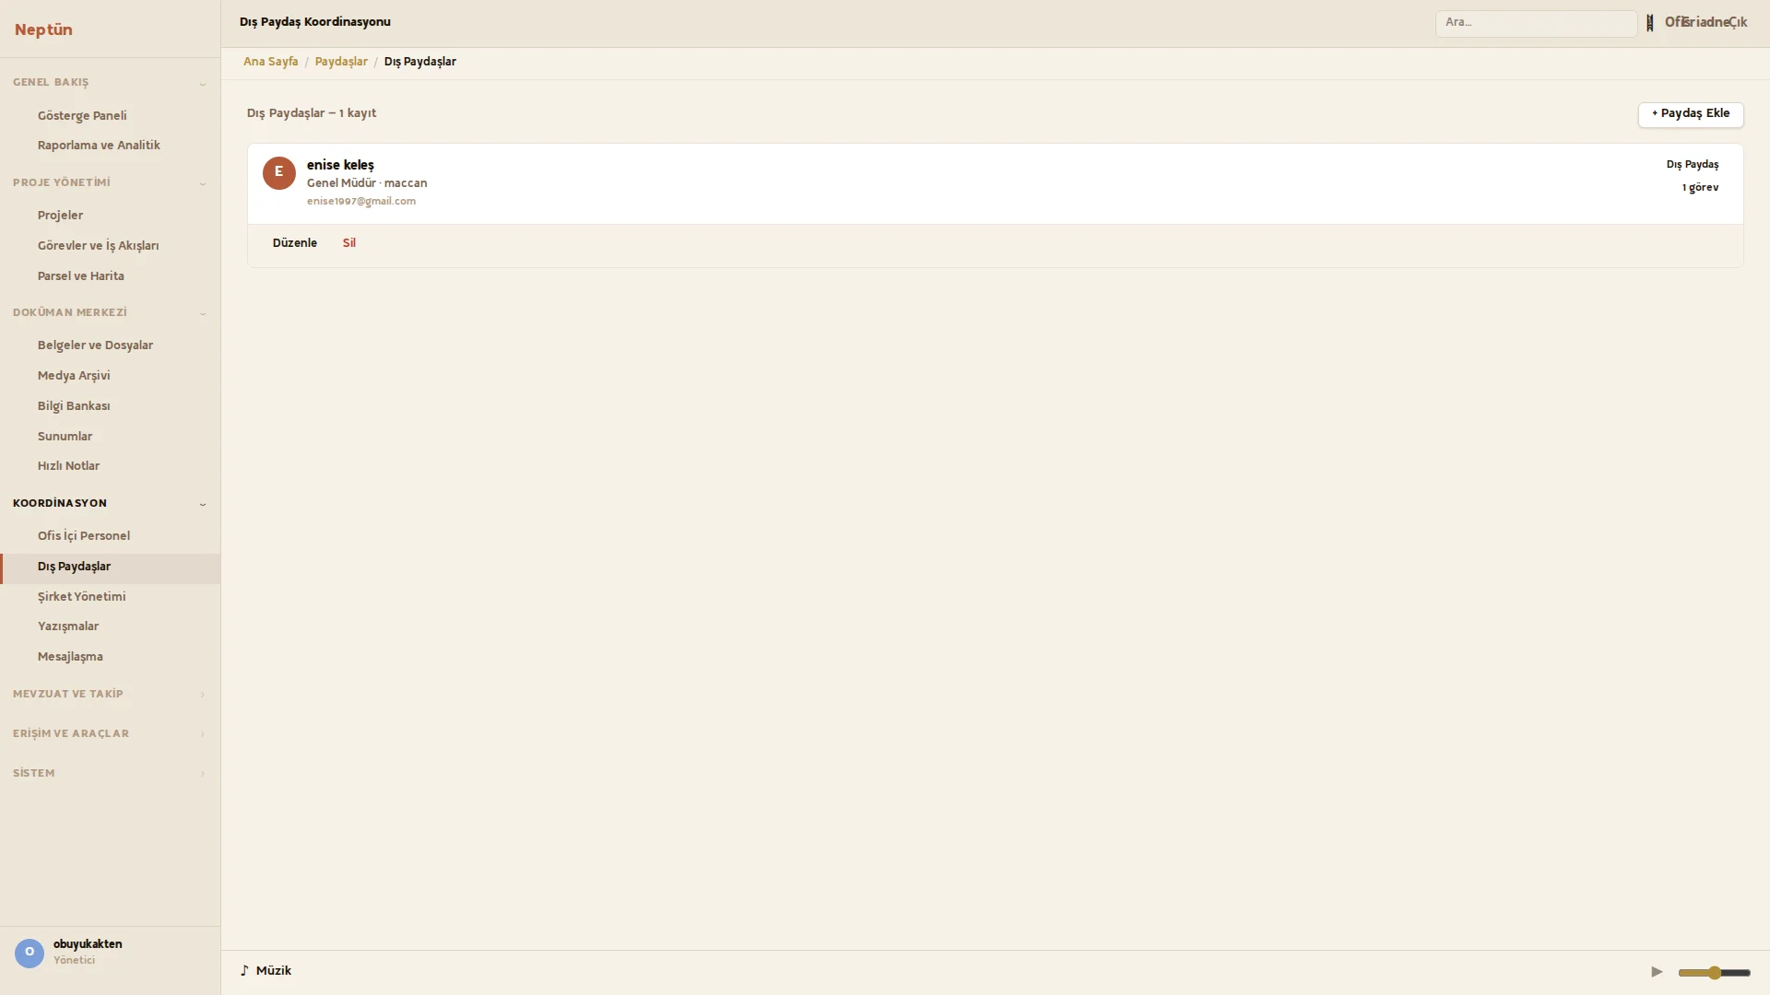Click the Paydaşlar breadcrumb
The image size is (1770, 995).
pyautogui.click(x=341, y=62)
